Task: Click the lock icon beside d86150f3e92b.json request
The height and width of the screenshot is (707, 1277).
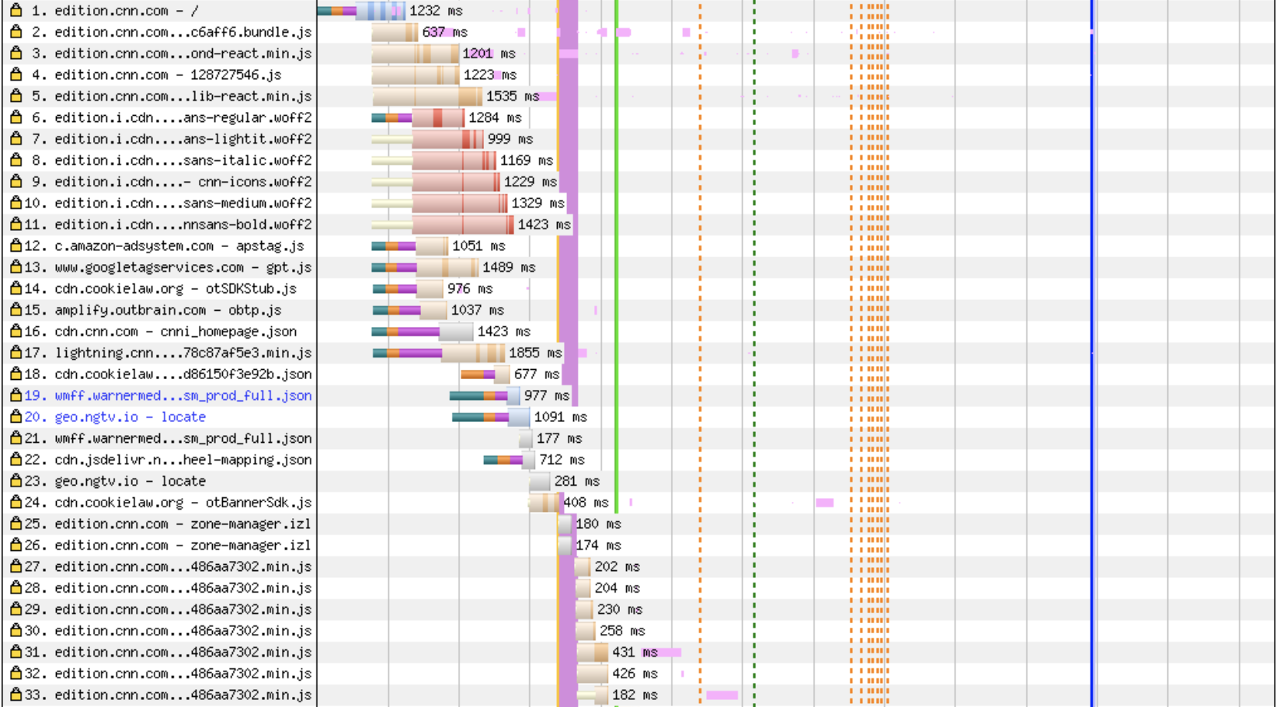Action: click(16, 374)
